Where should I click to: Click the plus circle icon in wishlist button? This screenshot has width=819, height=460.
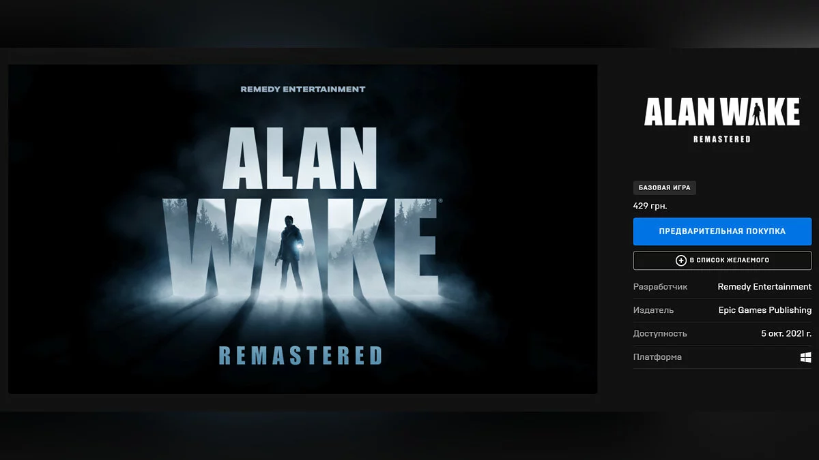click(x=680, y=260)
